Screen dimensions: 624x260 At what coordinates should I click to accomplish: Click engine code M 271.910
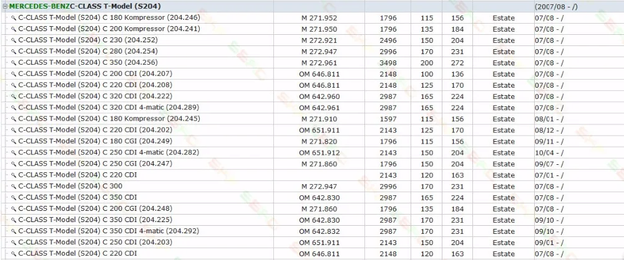click(x=319, y=119)
